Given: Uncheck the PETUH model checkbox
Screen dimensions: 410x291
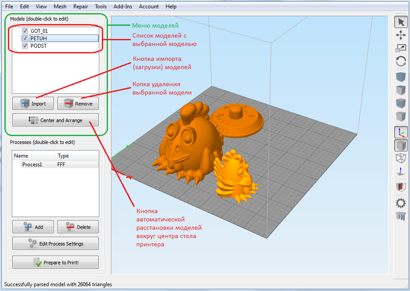Looking at the screenshot, I should (x=25, y=38).
